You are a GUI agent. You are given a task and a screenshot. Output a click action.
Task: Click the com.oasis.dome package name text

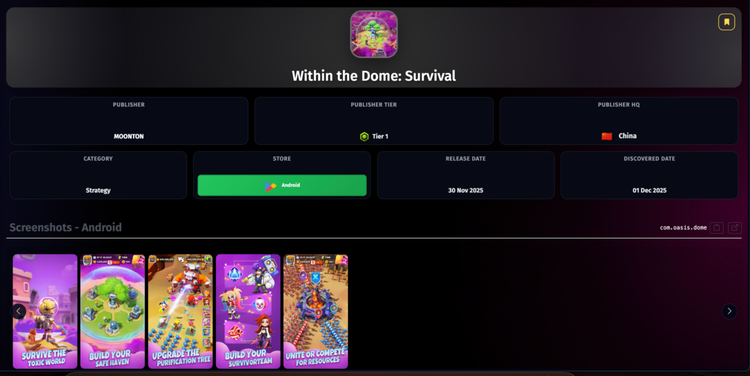pos(683,228)
